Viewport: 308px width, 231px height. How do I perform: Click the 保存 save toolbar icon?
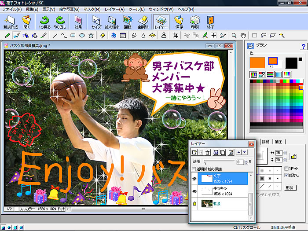pos(179,22)
